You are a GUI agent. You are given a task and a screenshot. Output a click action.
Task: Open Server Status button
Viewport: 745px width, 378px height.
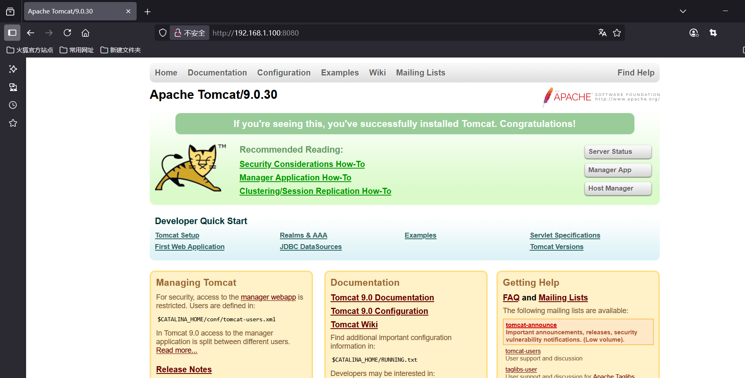click(x=618, y=151)
